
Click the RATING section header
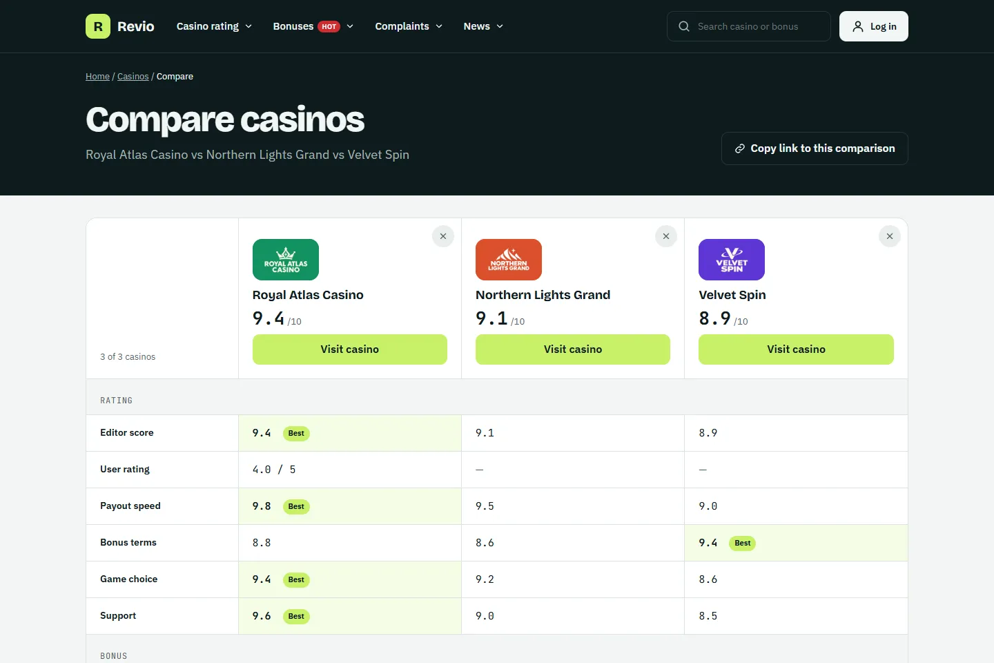coord(117,401)
